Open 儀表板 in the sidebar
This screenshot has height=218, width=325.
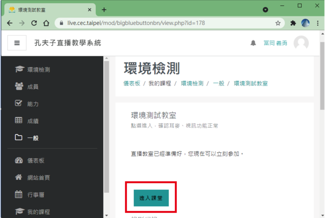pos(36,161)
